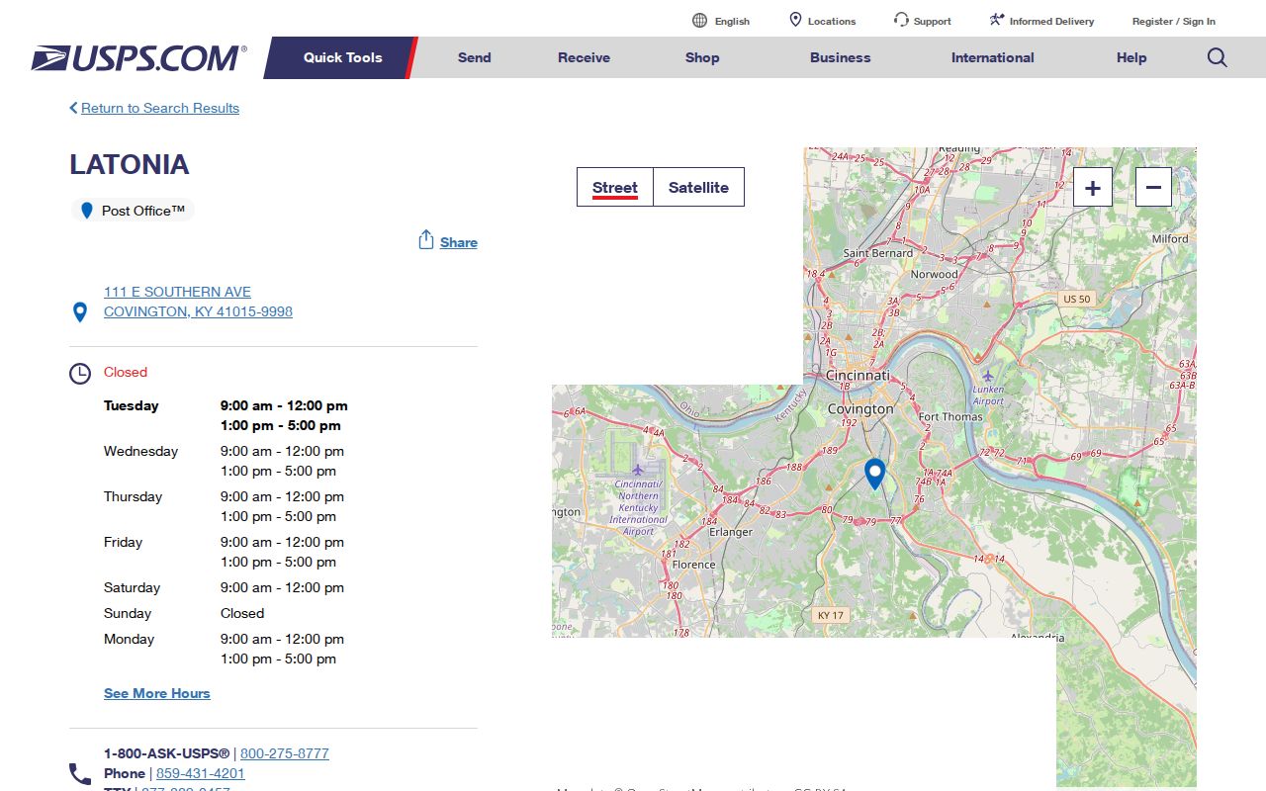Click the Sunday Closed hours text
The image size is (1266, 791).
(x=242, y=613)
